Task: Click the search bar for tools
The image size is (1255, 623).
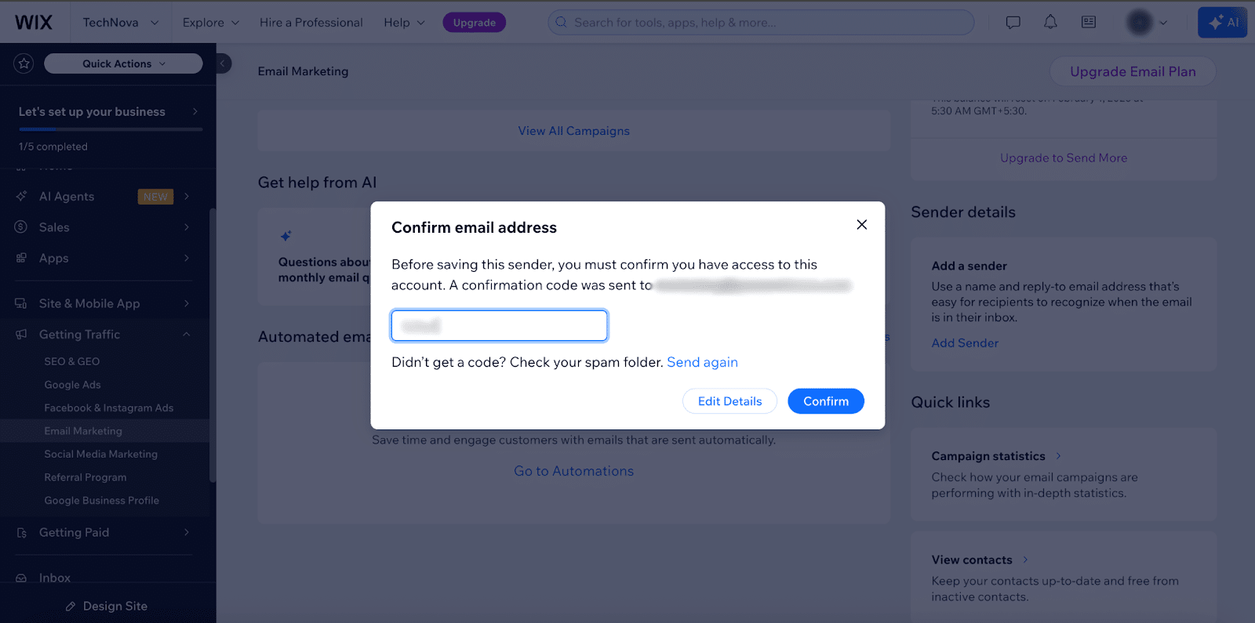Action: [761, 22]
